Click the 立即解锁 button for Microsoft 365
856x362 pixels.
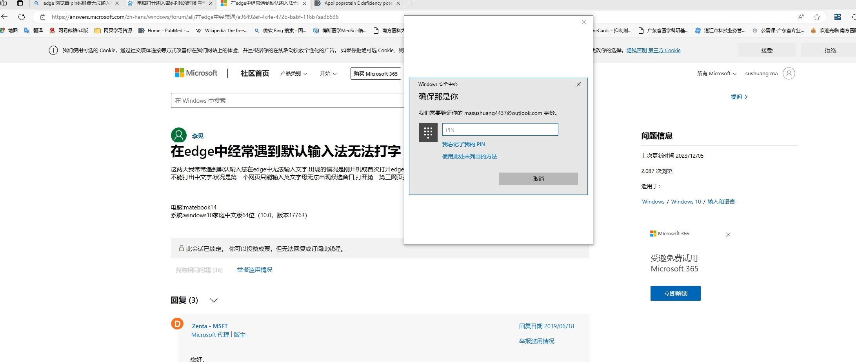[675, 293]
